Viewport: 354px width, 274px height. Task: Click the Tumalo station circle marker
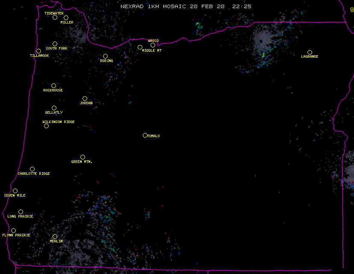145,136
